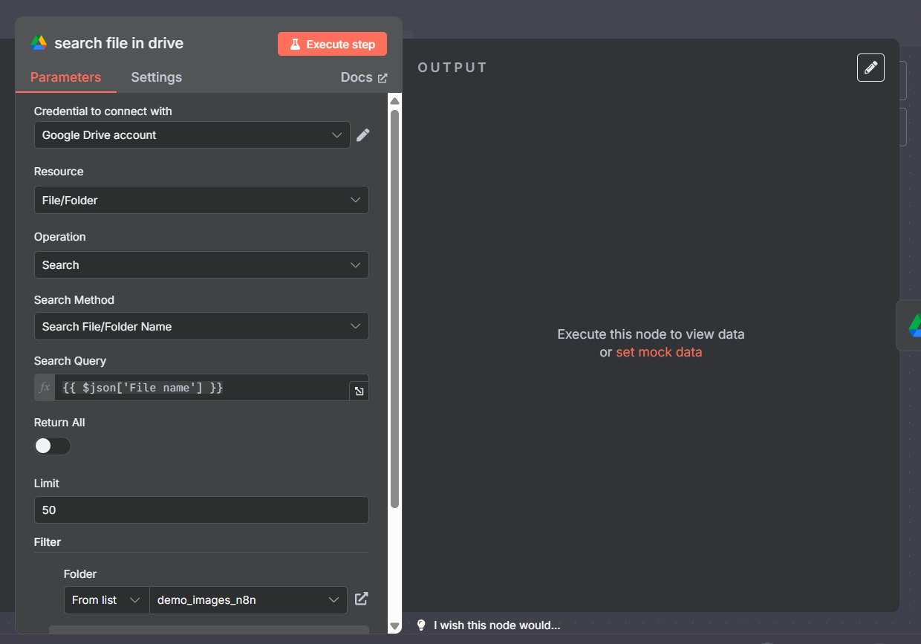Open the Operation dropdown set to Search
The image size is (921, 644).
201,265
